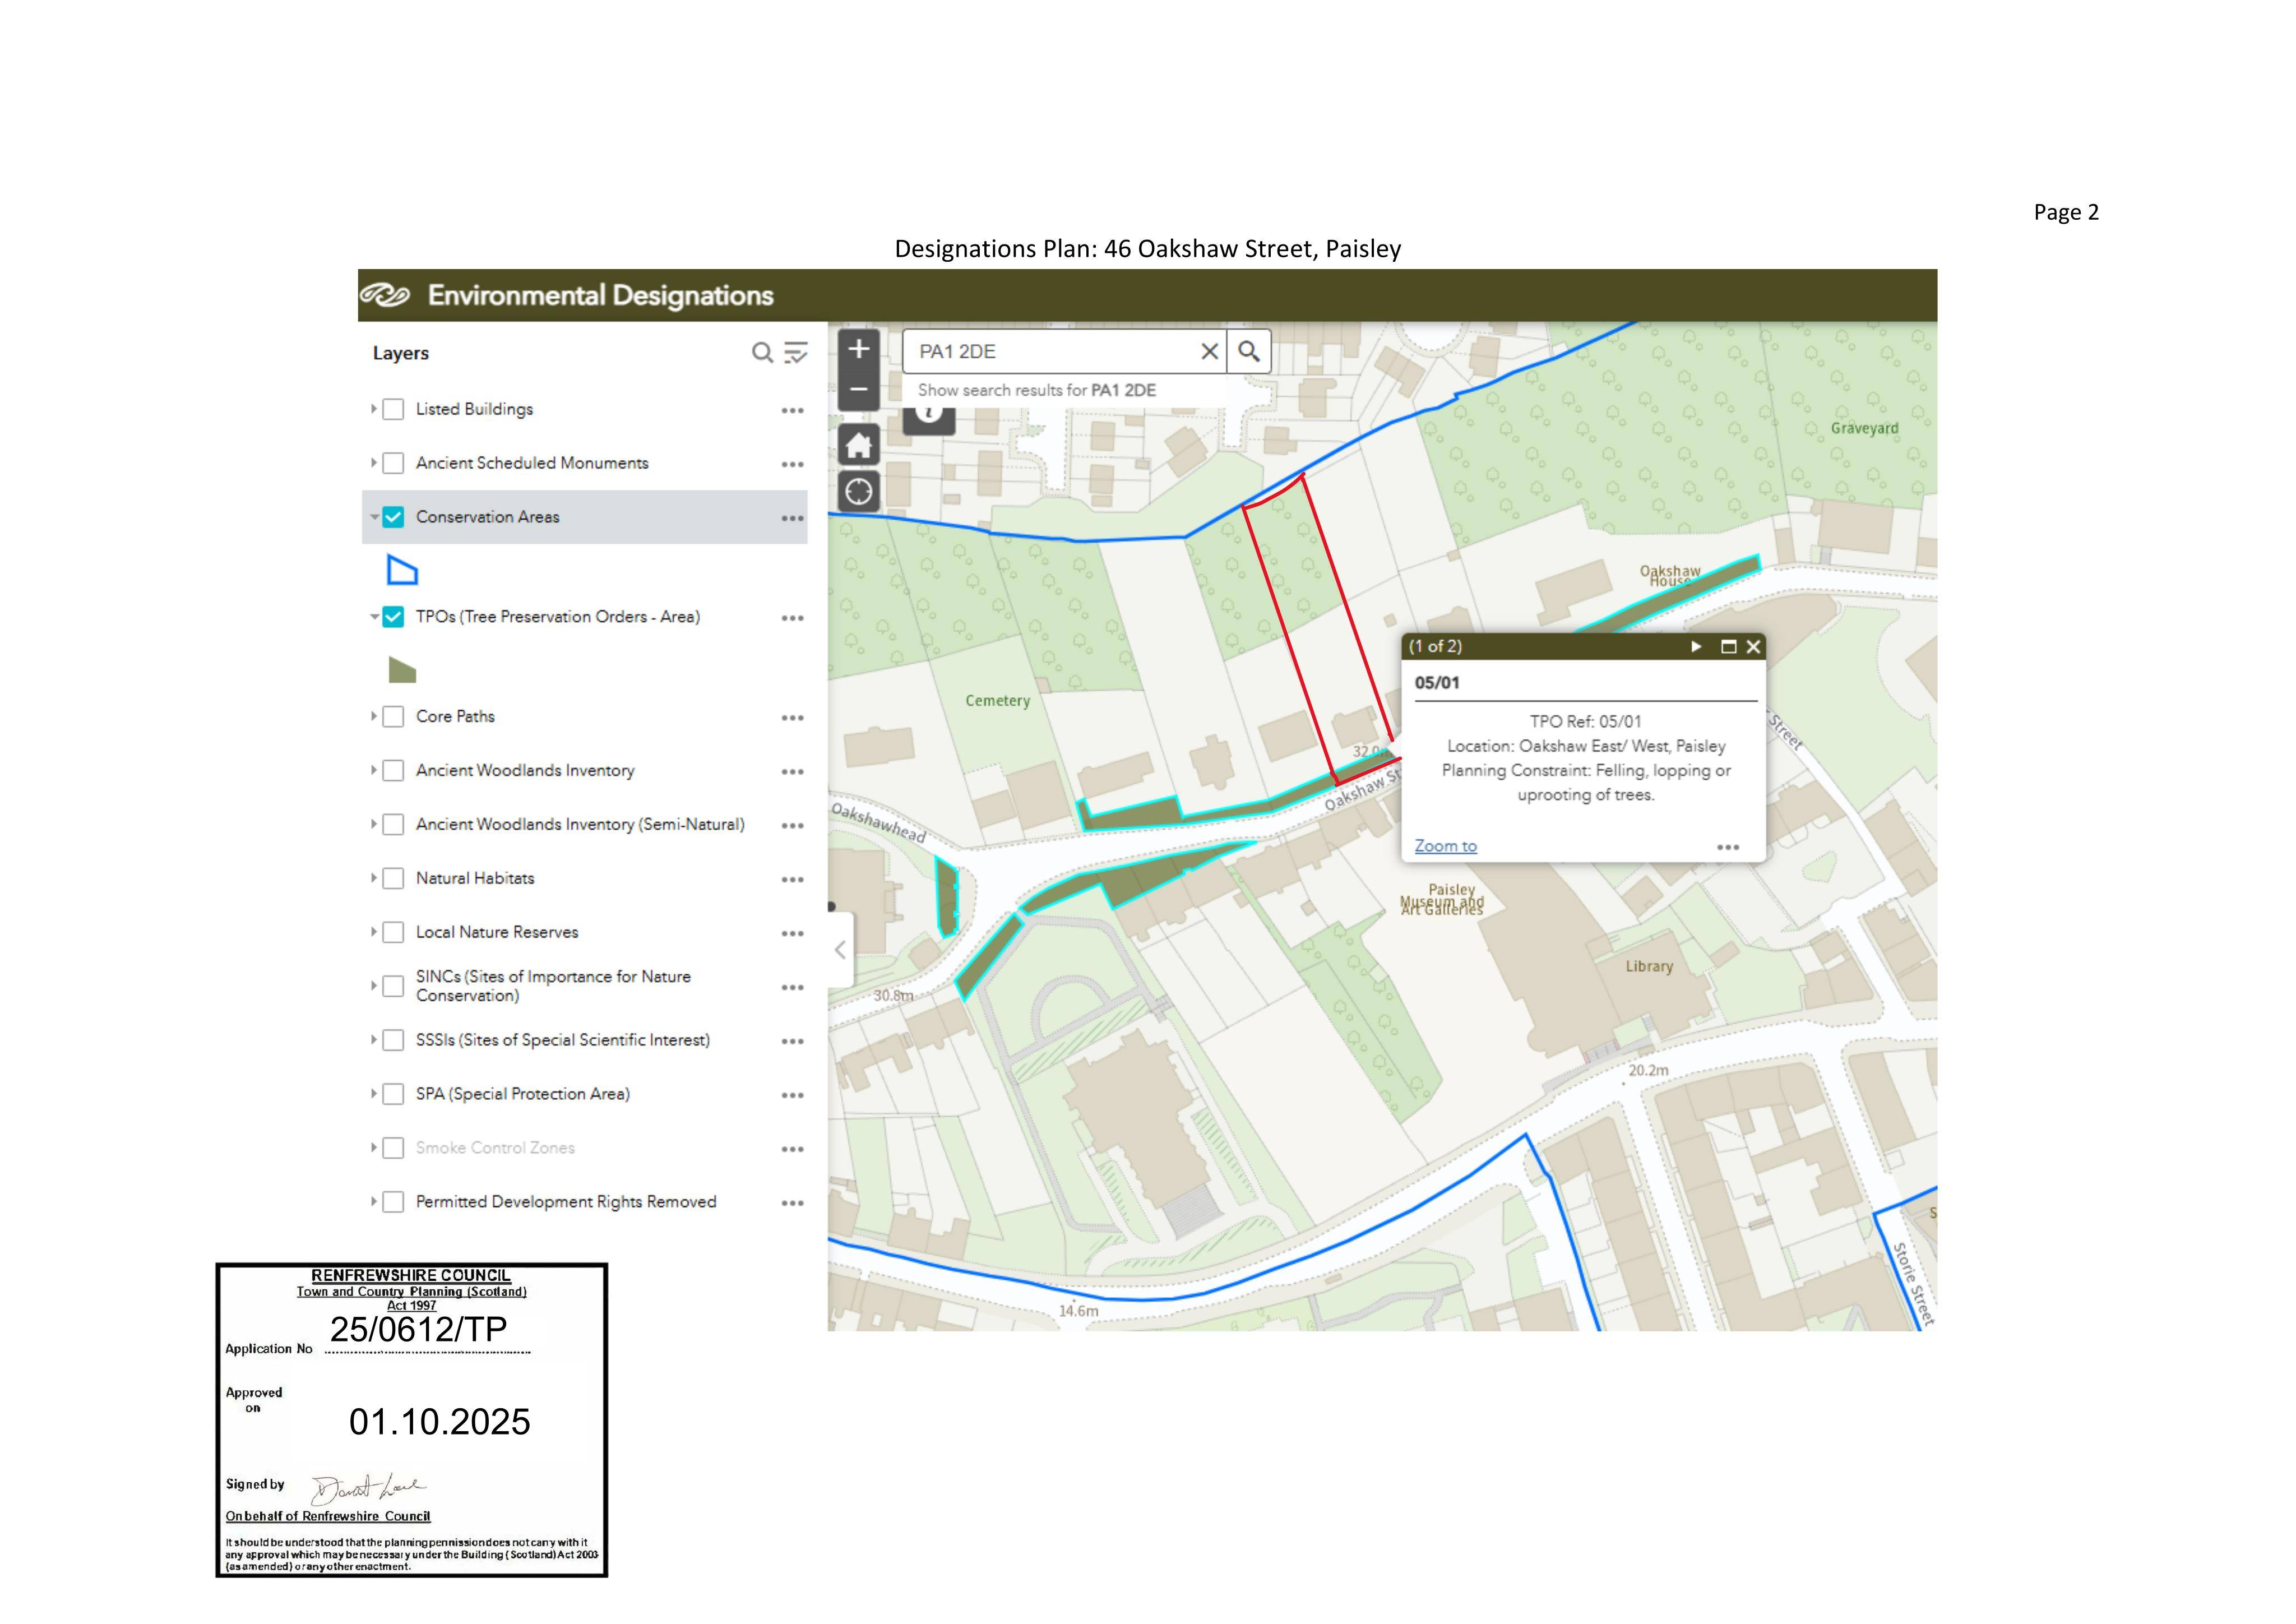This screenshot has width=2296, height=1624.
Task: Maximize the 05/01 popup window
Action: 1728,647
